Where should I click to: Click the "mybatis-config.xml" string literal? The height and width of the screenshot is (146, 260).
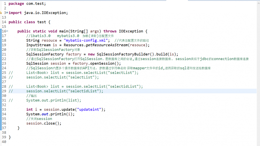coord(86,40)
